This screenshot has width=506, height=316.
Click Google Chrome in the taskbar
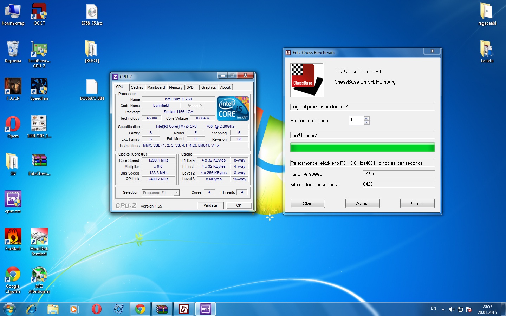tap(140, 309)
